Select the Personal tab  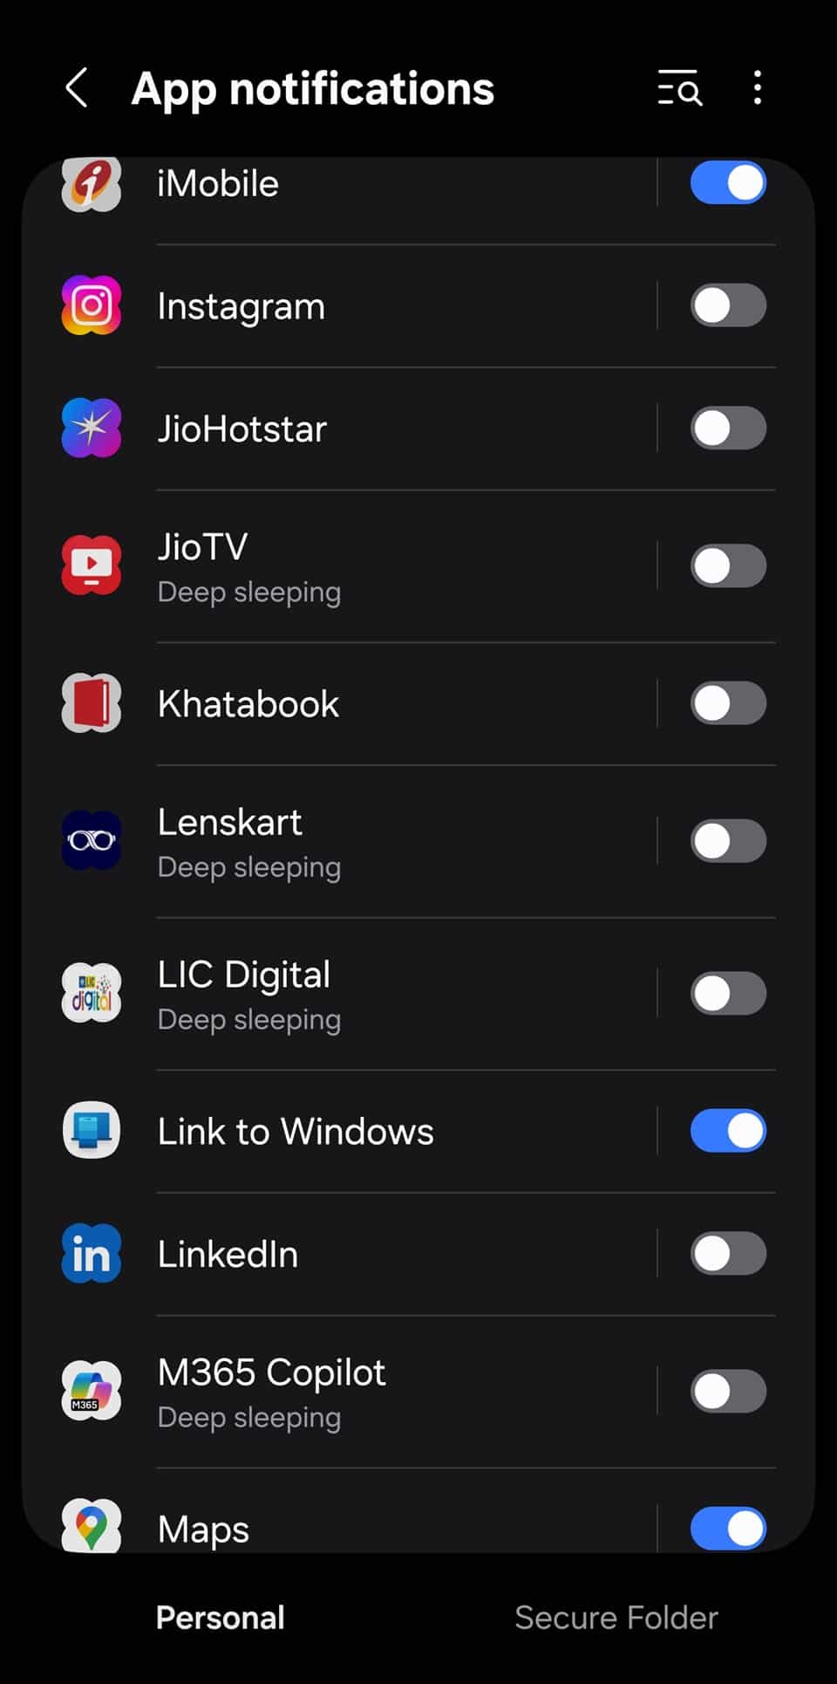coord(221,1618)
